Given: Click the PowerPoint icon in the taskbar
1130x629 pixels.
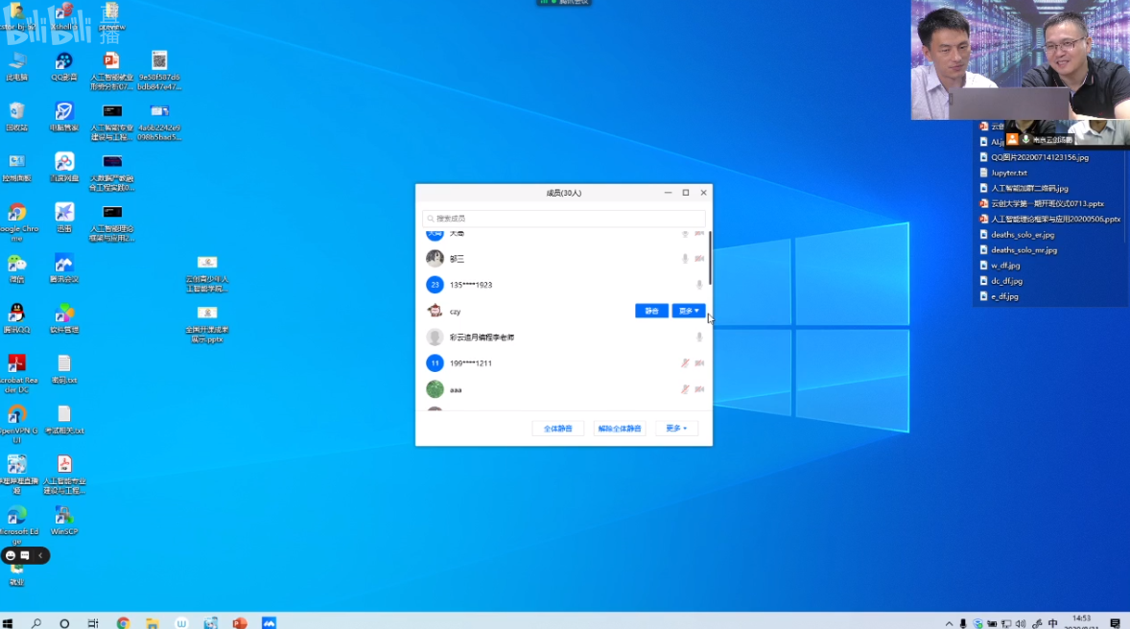Looking at the screenshot, I should tap(240, 622).
